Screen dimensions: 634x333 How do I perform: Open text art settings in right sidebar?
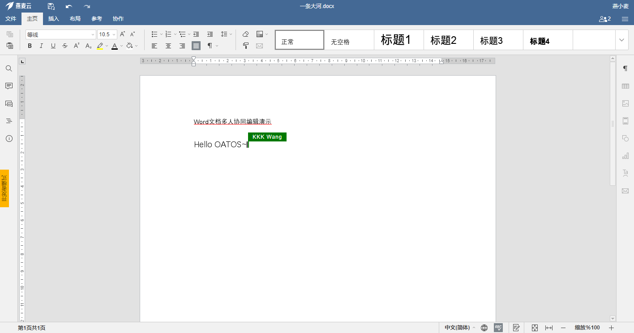[625, 173]
